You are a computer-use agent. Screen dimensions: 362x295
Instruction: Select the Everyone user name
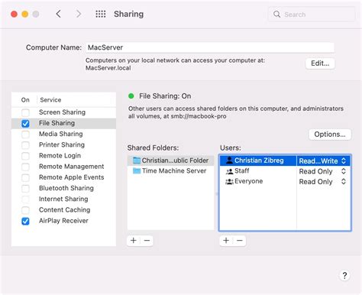(249, 181)
